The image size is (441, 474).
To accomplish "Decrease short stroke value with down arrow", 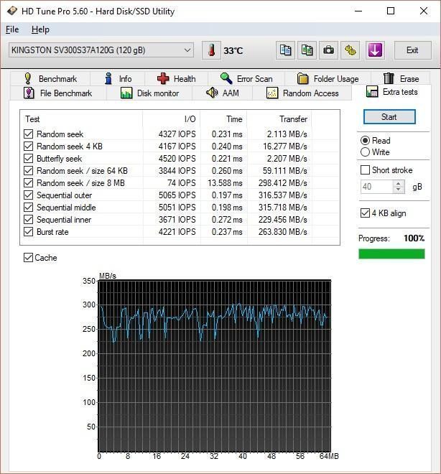I will (399, 190).
